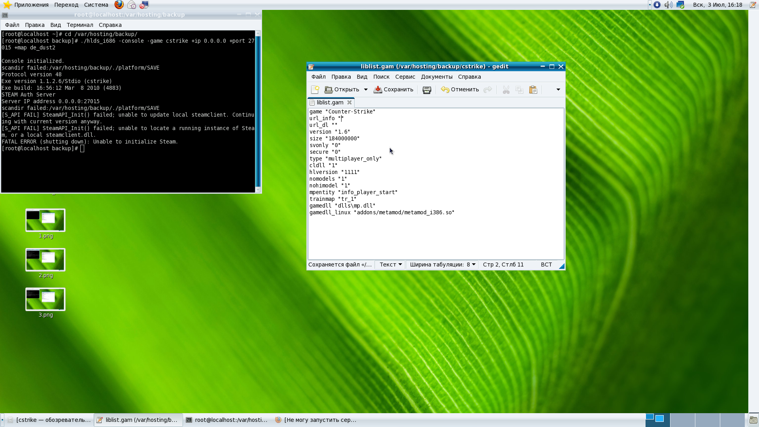Click line game "Counter-Strike" in editor
Screen dimensions: 759x427
[x=342, y=111]
